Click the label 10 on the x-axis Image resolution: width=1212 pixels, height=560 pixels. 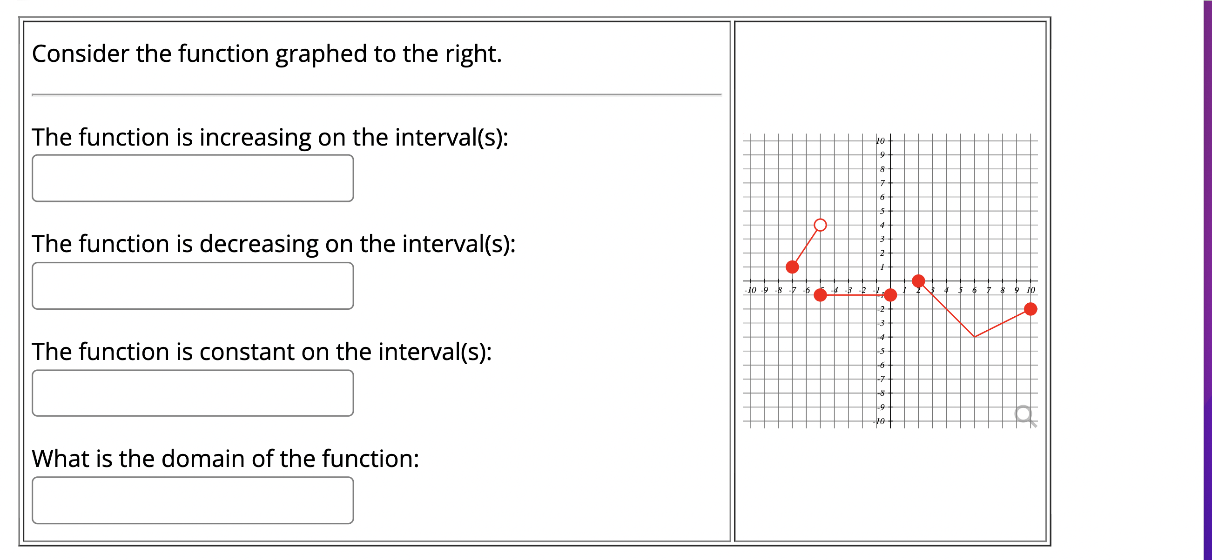[x=1030, y=290]
